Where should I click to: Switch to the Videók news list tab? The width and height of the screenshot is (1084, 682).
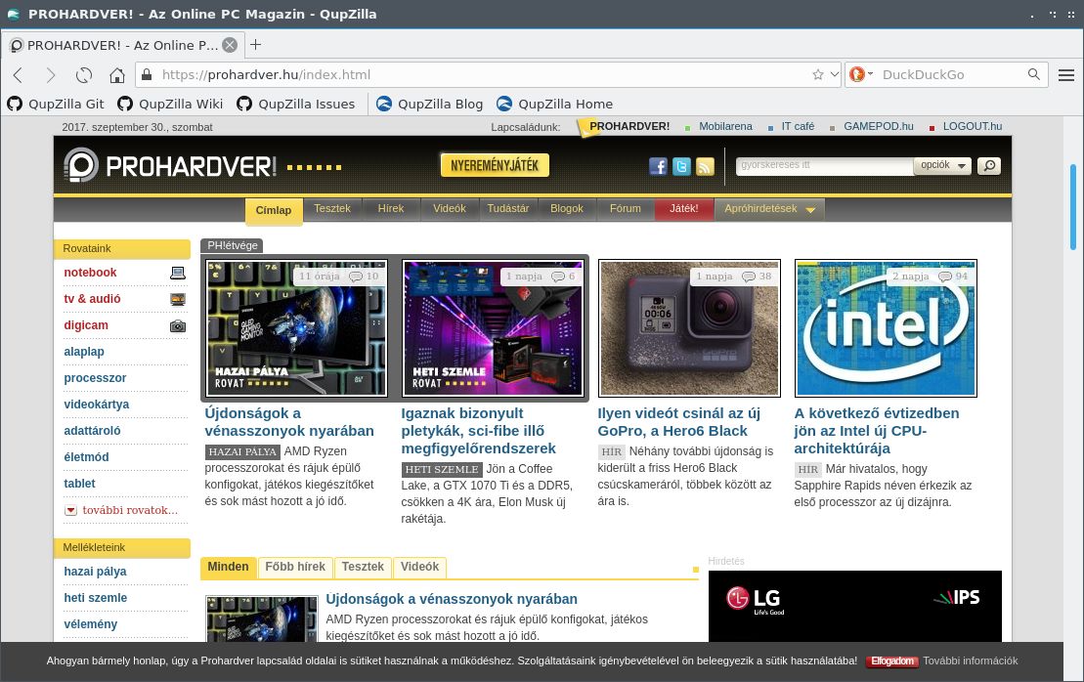pos(419,567)
